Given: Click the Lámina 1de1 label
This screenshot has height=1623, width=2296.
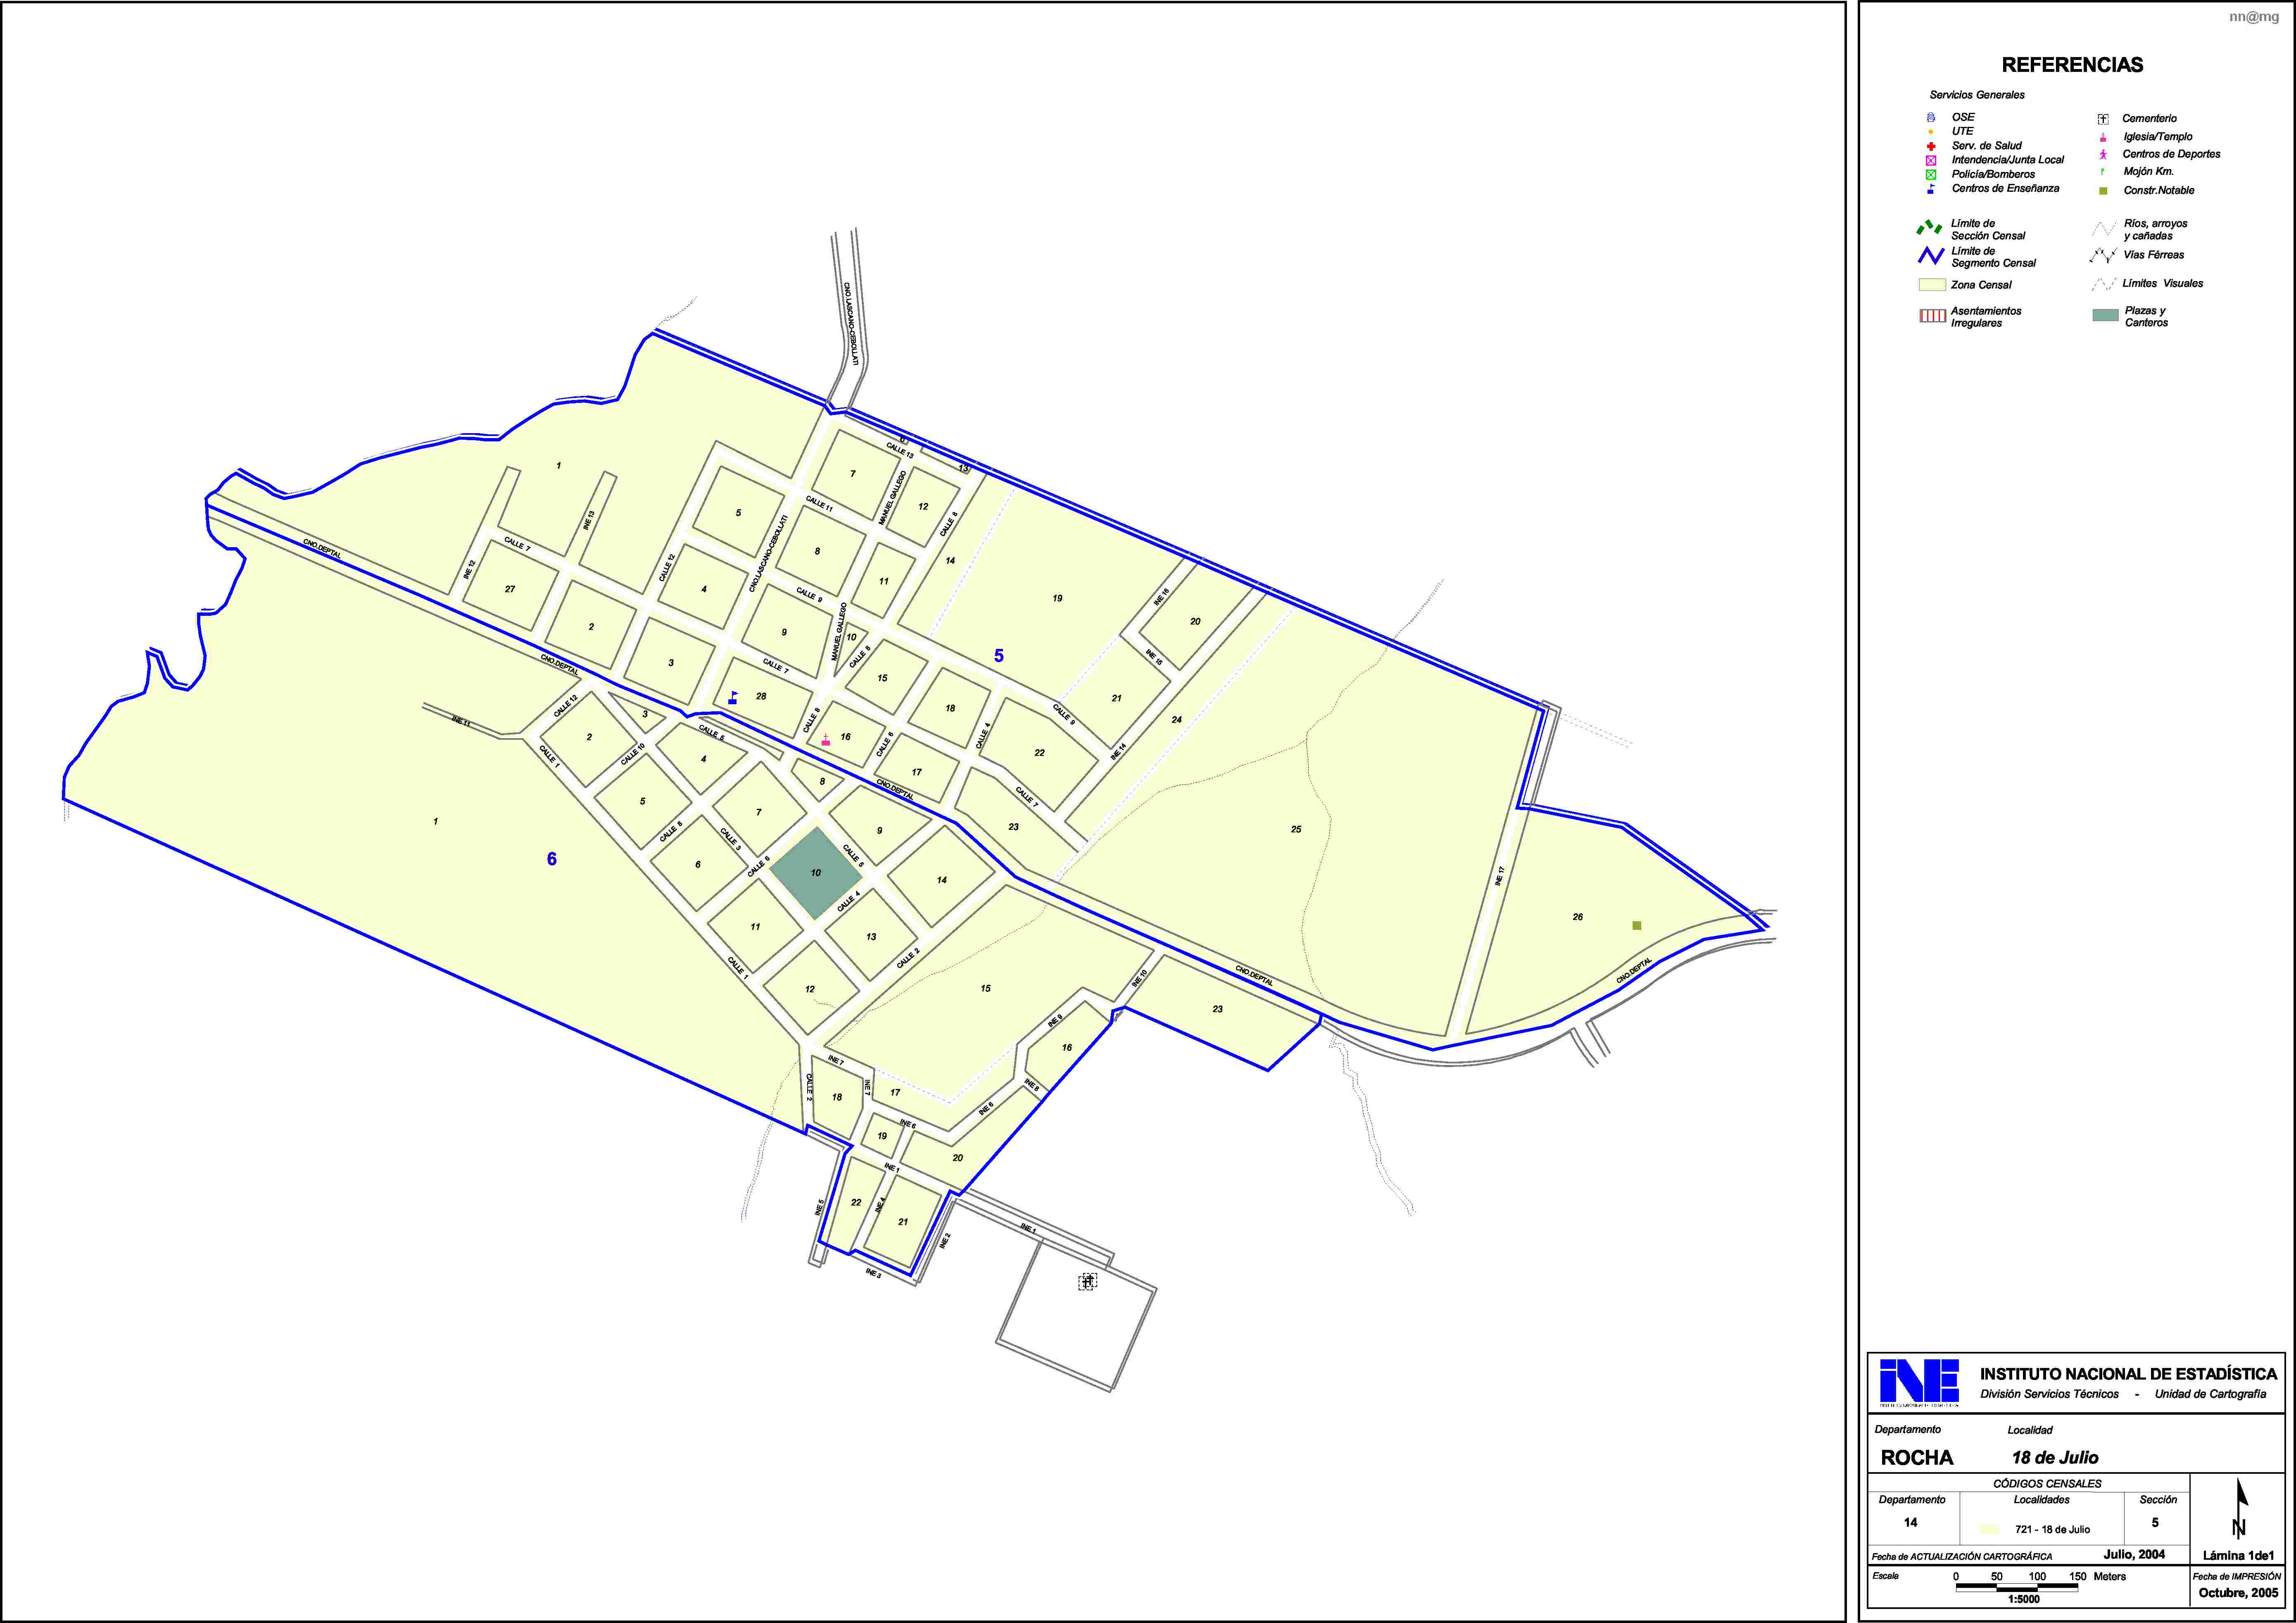Looking at the screenshot, I should click(2238, 1556).
